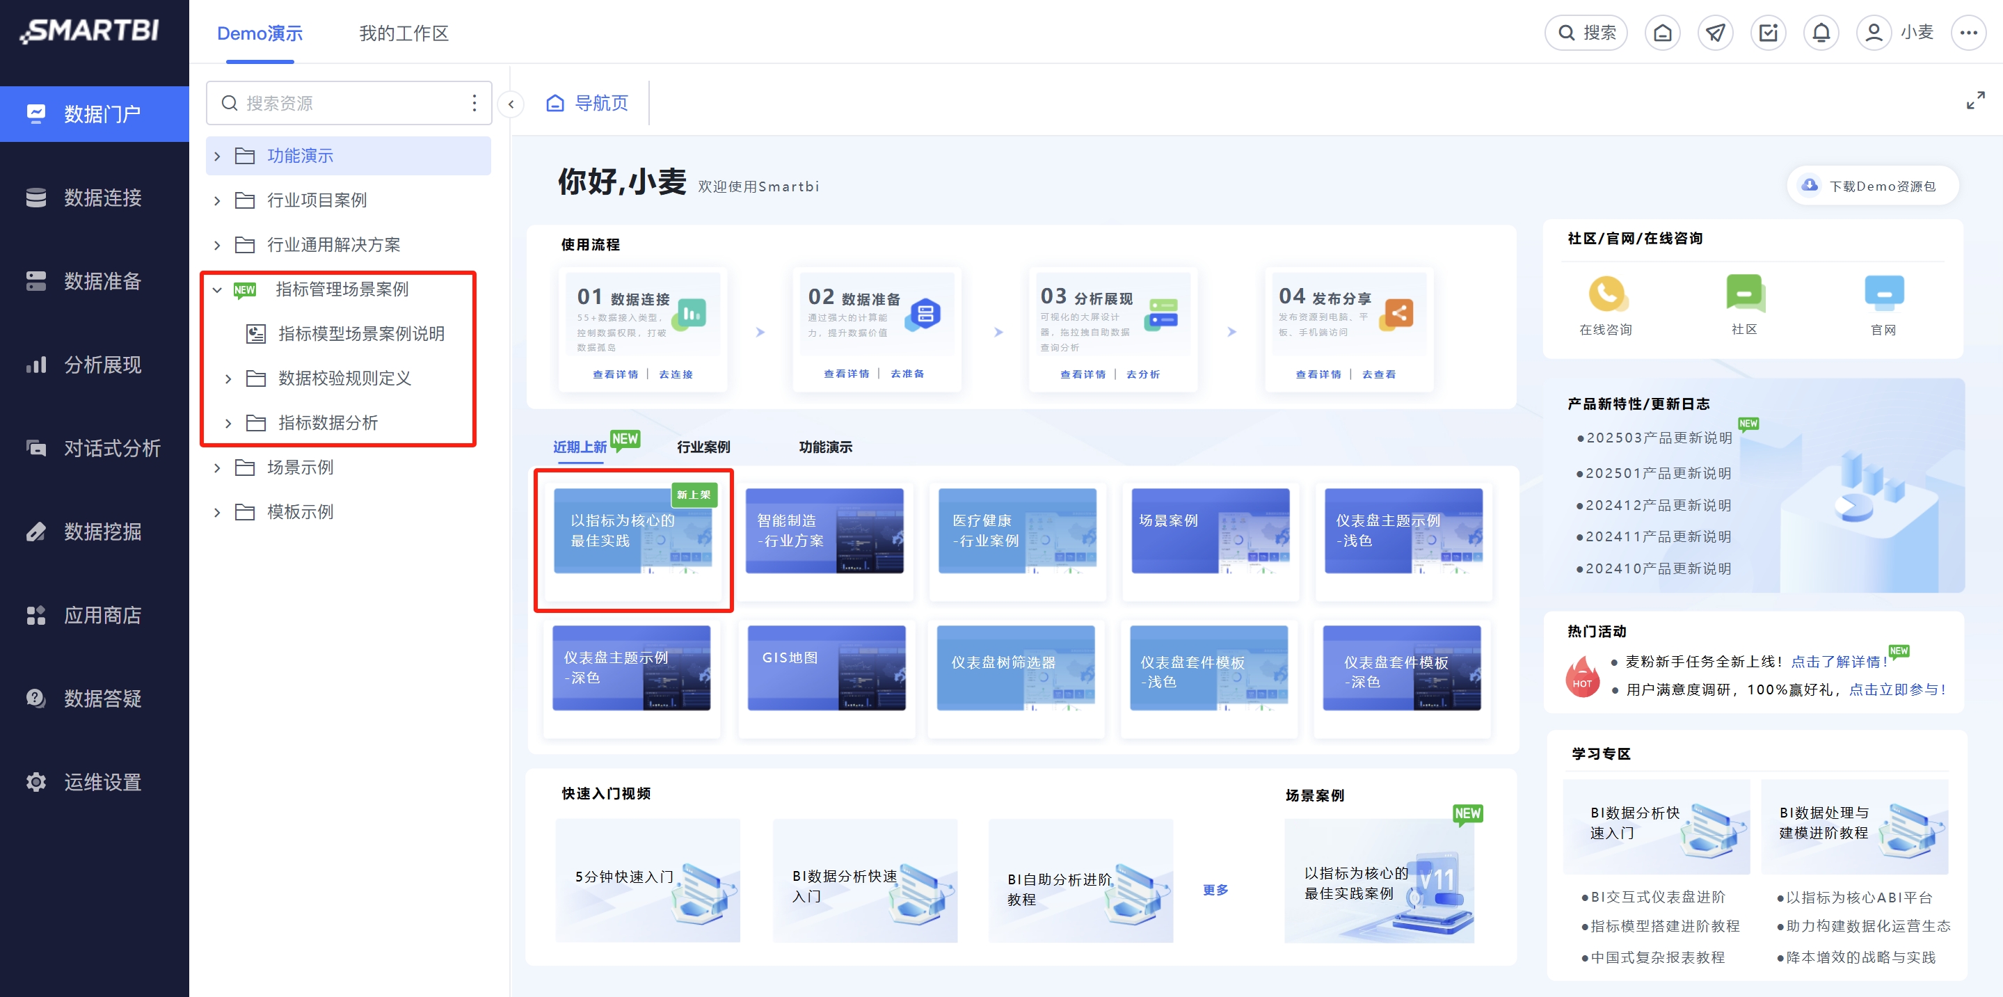Click 查看详情 under 02 数据准备
Viewport: 2003px width, 997px height.
pyautogui.click(x=846, y=374)
